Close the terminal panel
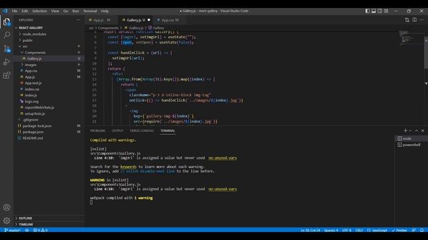Image resolution: width=428 pixels, height=240 pixels. pyautogui.click(x=423, y=131)
